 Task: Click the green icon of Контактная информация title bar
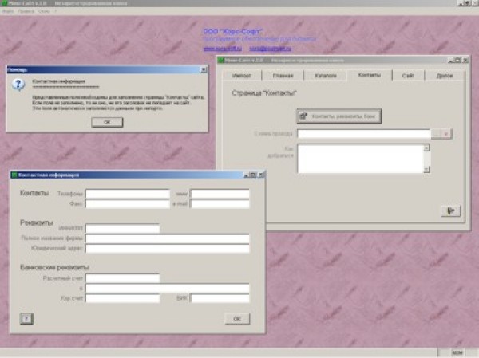pyautogui.click(x=14, y=175)
